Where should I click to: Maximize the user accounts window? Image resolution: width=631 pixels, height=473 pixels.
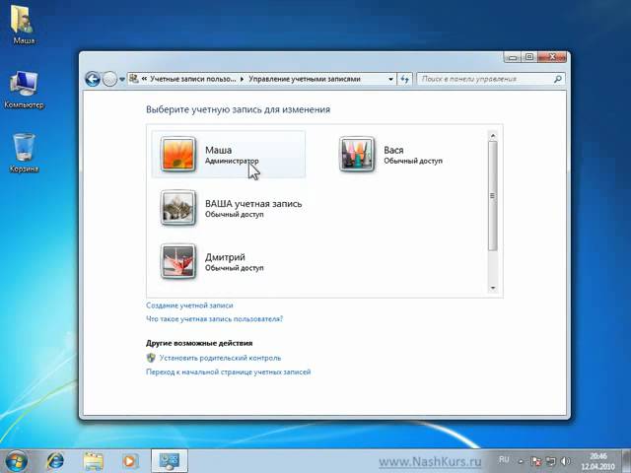[x=529, y=57]
